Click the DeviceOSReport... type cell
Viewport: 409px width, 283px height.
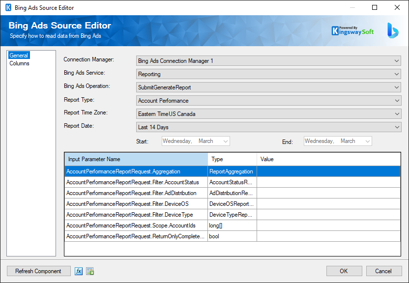pos(232,204)
